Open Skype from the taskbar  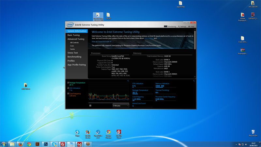point(54,144)
